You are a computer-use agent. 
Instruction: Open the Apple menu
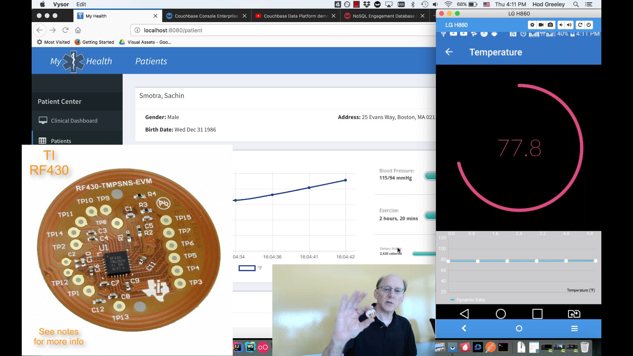coord(42,4)
